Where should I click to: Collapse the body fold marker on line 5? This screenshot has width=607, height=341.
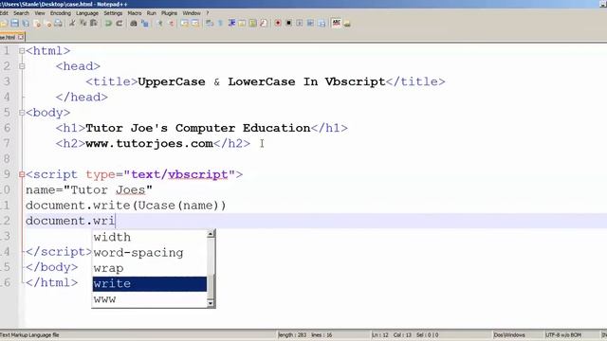tap(22, 113)
